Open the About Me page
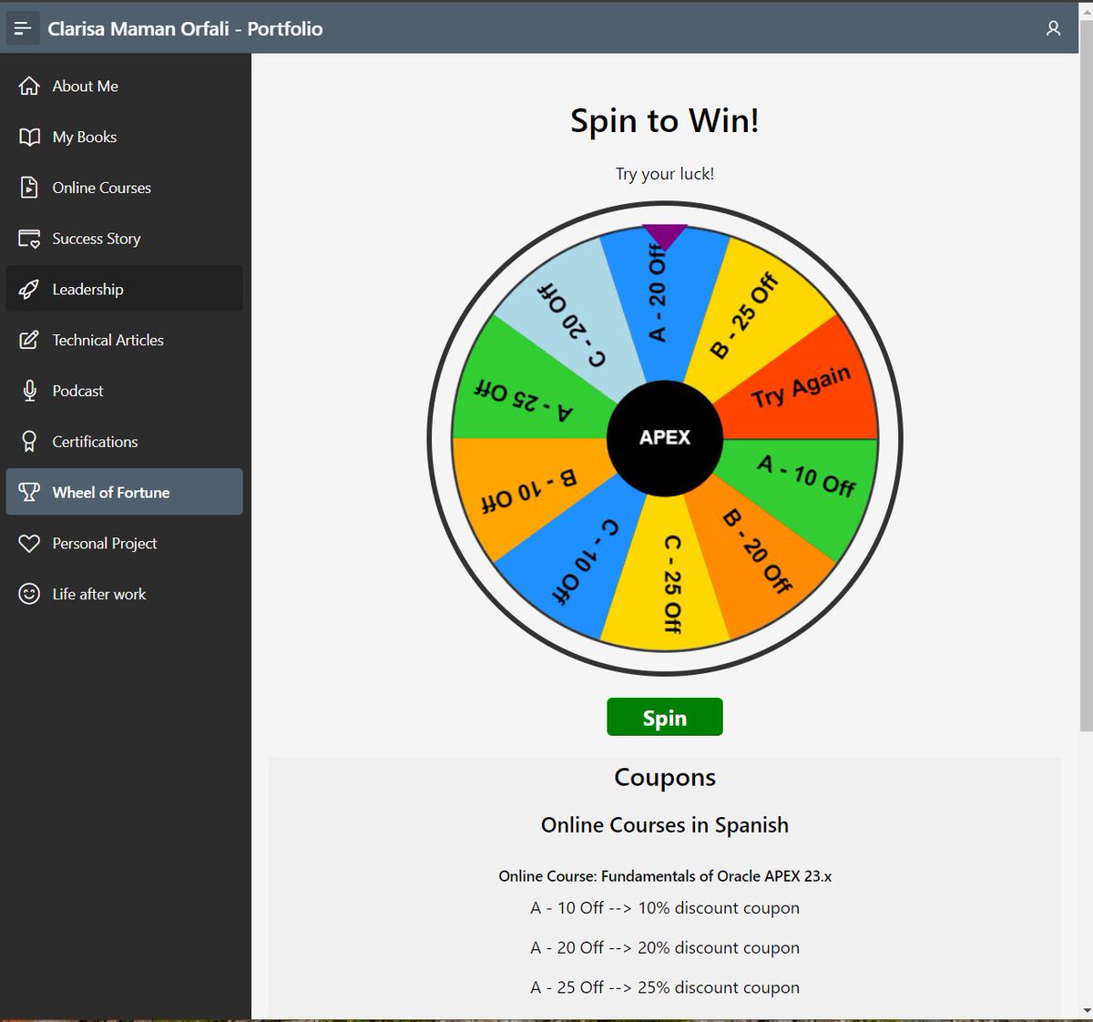1093x1022 pixels. point(124,86)
